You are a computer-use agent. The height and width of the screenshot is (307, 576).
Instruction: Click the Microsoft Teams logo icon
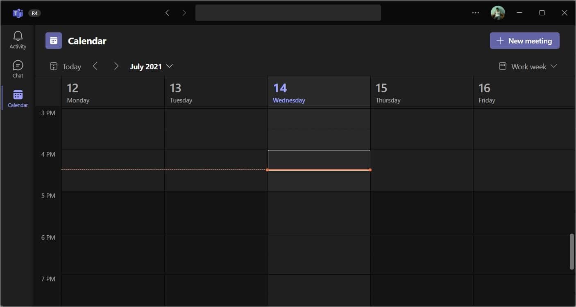click(18, 13)
